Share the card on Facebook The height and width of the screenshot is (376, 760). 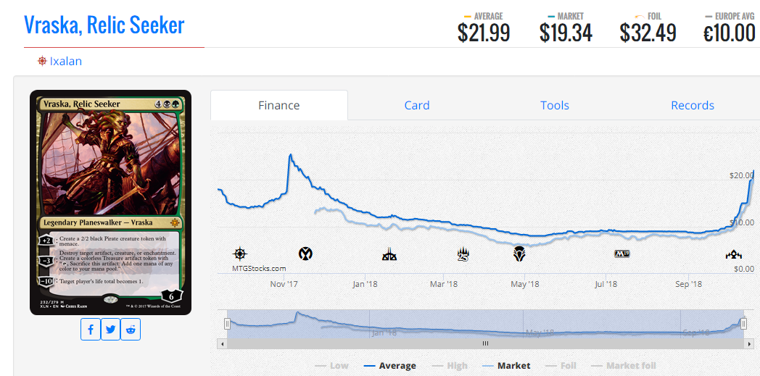[91, 330]
